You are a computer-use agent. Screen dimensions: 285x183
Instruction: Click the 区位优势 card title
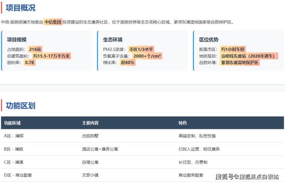pyautogui.click(x=209, y=40)
